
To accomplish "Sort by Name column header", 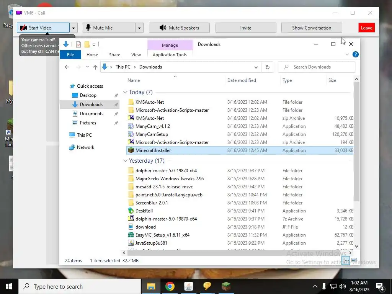I will 175,80.
